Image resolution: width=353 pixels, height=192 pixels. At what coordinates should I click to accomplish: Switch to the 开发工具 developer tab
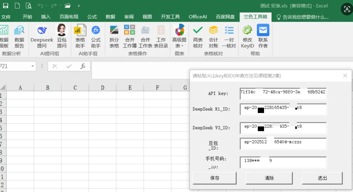(x=170, y=17)
